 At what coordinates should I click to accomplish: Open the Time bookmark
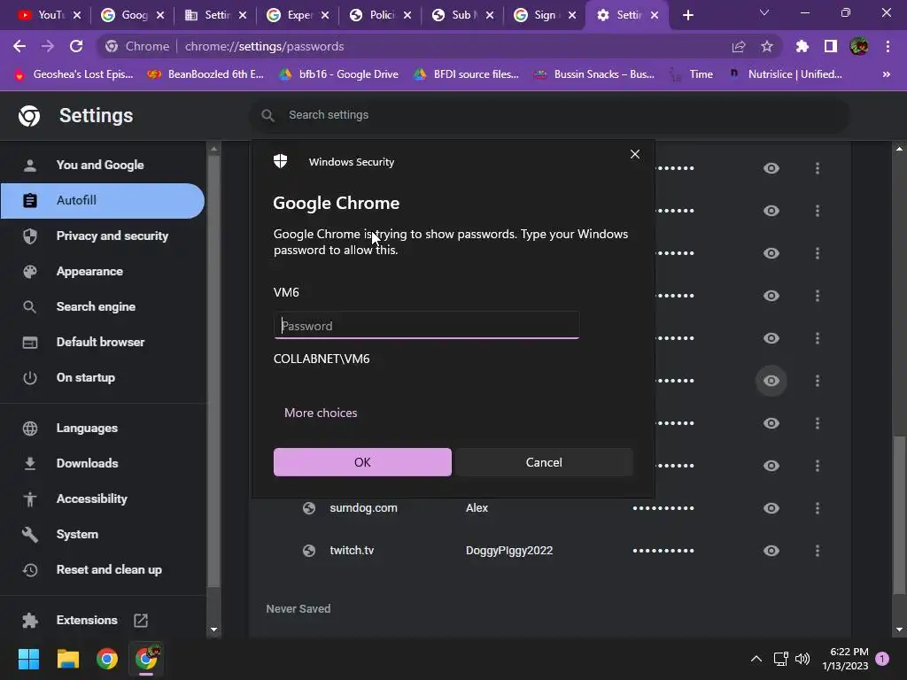click(x=692, y=74)
